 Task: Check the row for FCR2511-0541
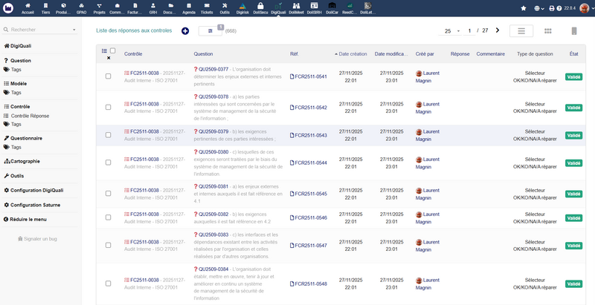108,76
